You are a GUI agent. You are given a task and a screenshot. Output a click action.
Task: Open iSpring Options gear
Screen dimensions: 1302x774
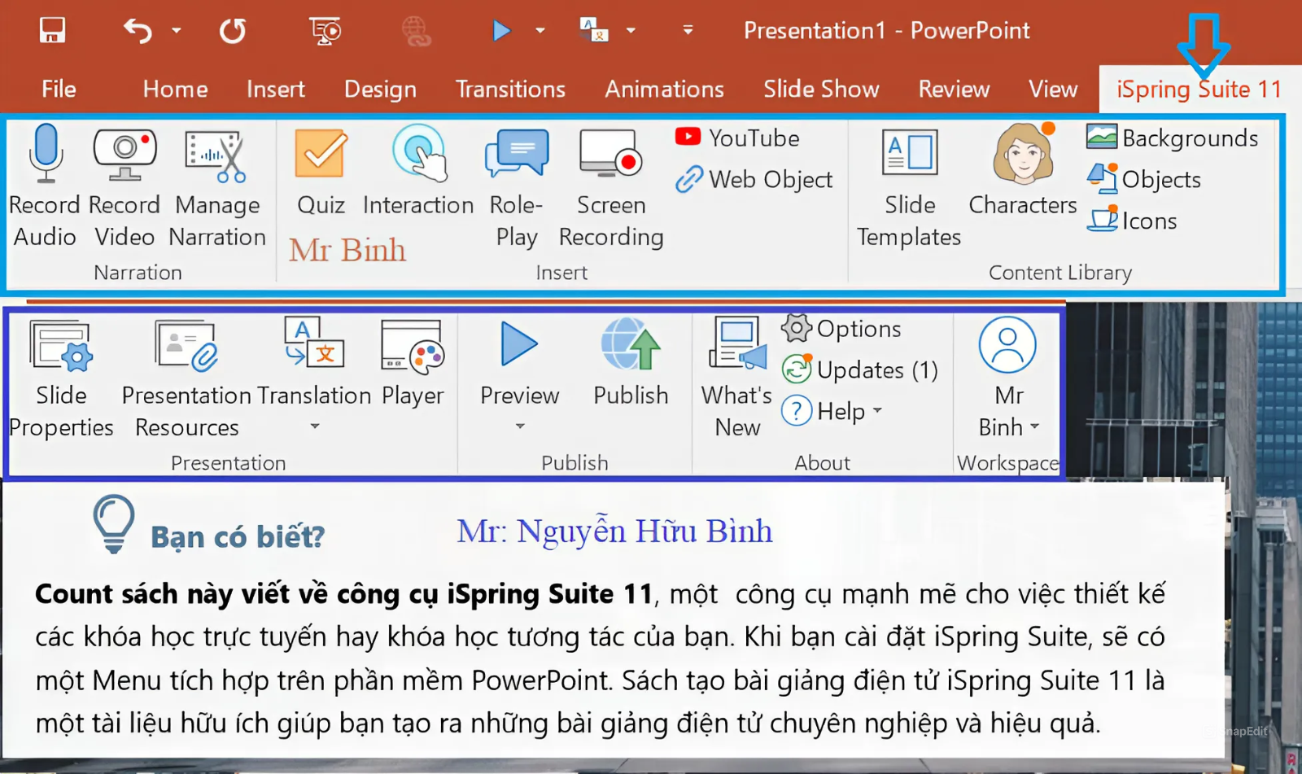tap(841, 329)
